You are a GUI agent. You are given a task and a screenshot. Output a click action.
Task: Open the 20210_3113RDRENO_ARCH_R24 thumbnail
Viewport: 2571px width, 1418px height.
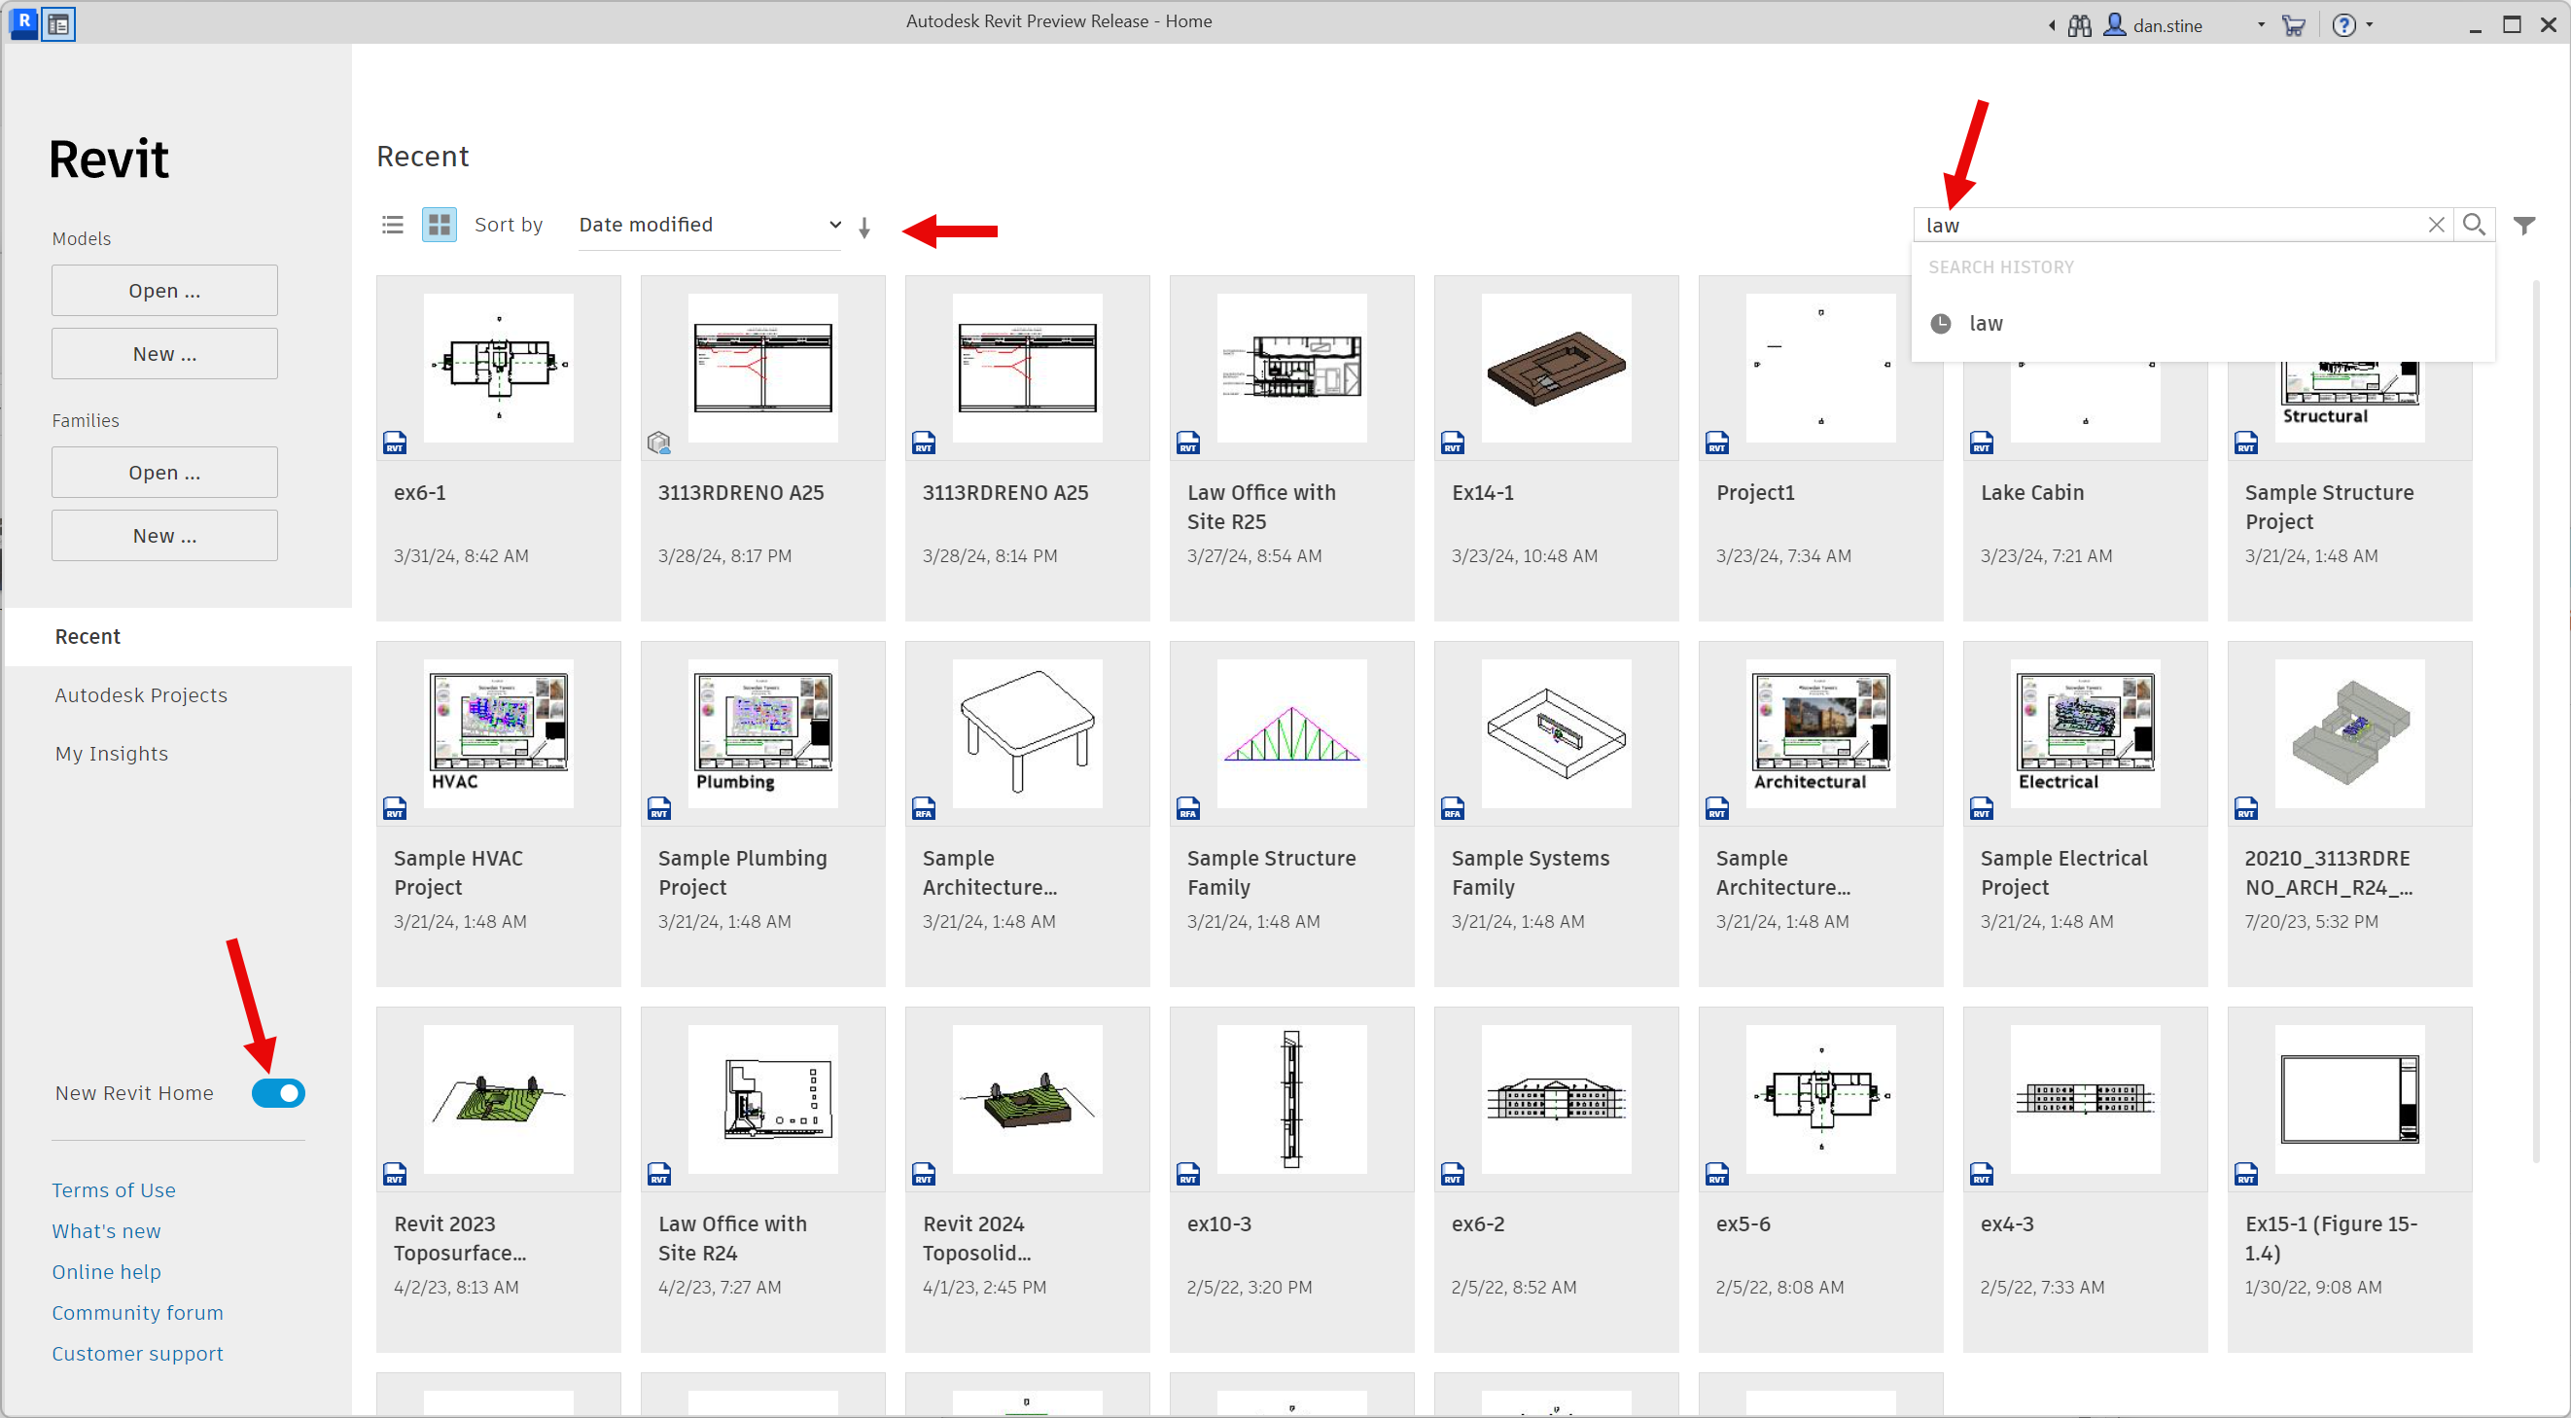click(x=2349, y=733)
